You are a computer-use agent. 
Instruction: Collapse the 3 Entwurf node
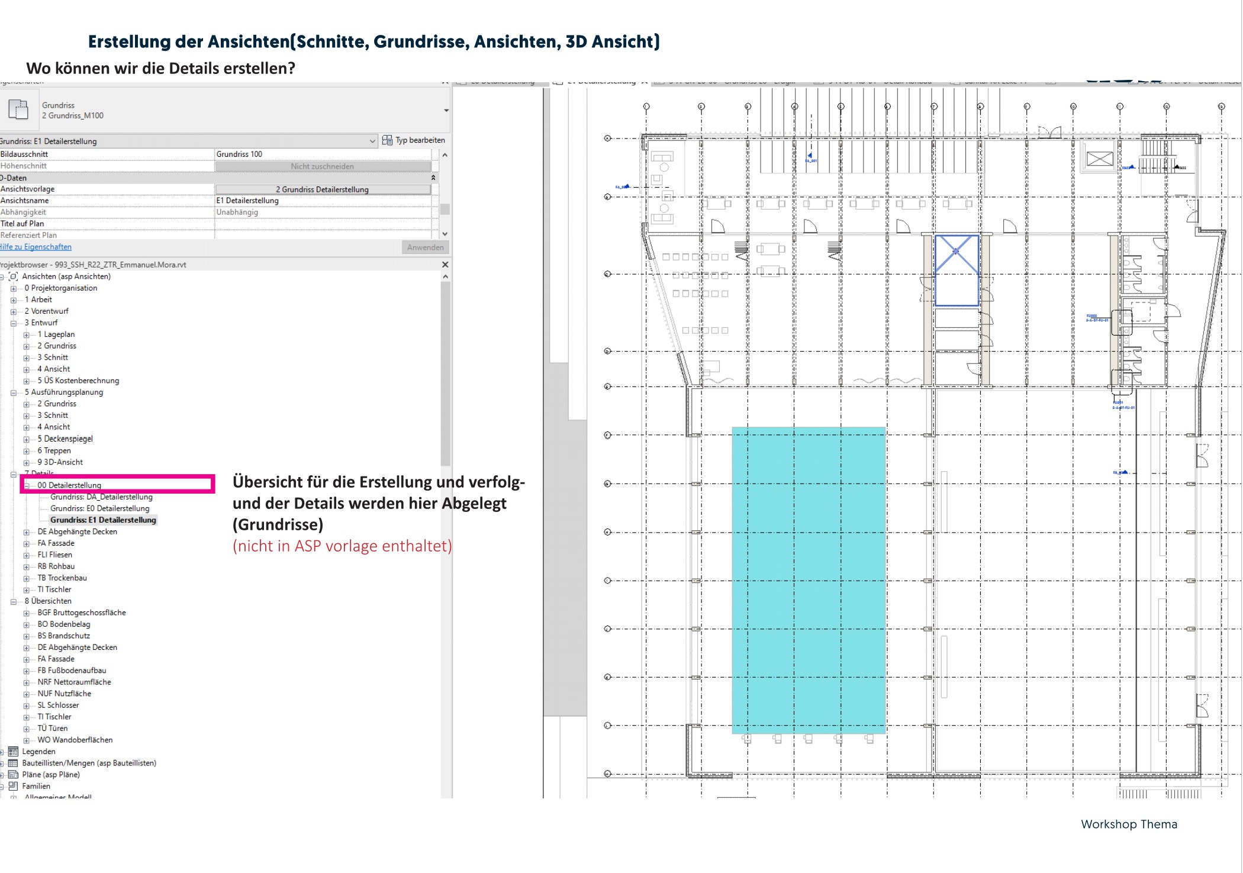click(x=14, y=323)
